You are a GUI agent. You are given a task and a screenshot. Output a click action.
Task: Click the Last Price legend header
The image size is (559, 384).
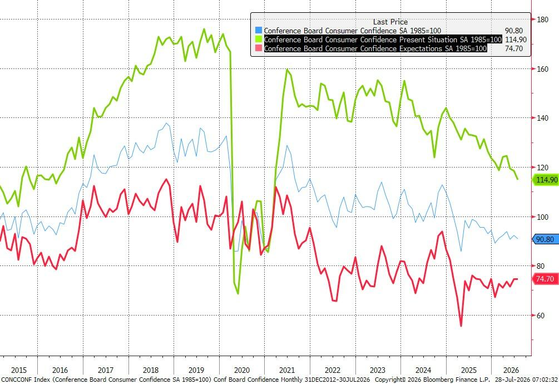pos(390,22)
